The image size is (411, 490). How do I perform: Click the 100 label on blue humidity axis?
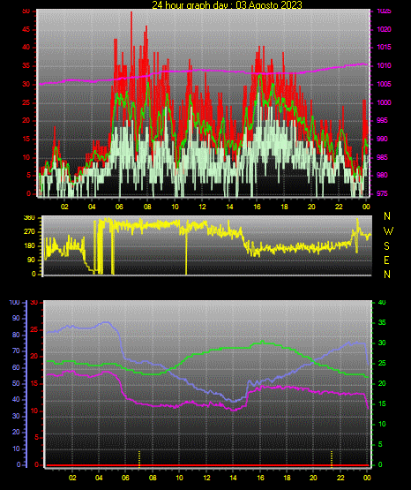[15, 303]
